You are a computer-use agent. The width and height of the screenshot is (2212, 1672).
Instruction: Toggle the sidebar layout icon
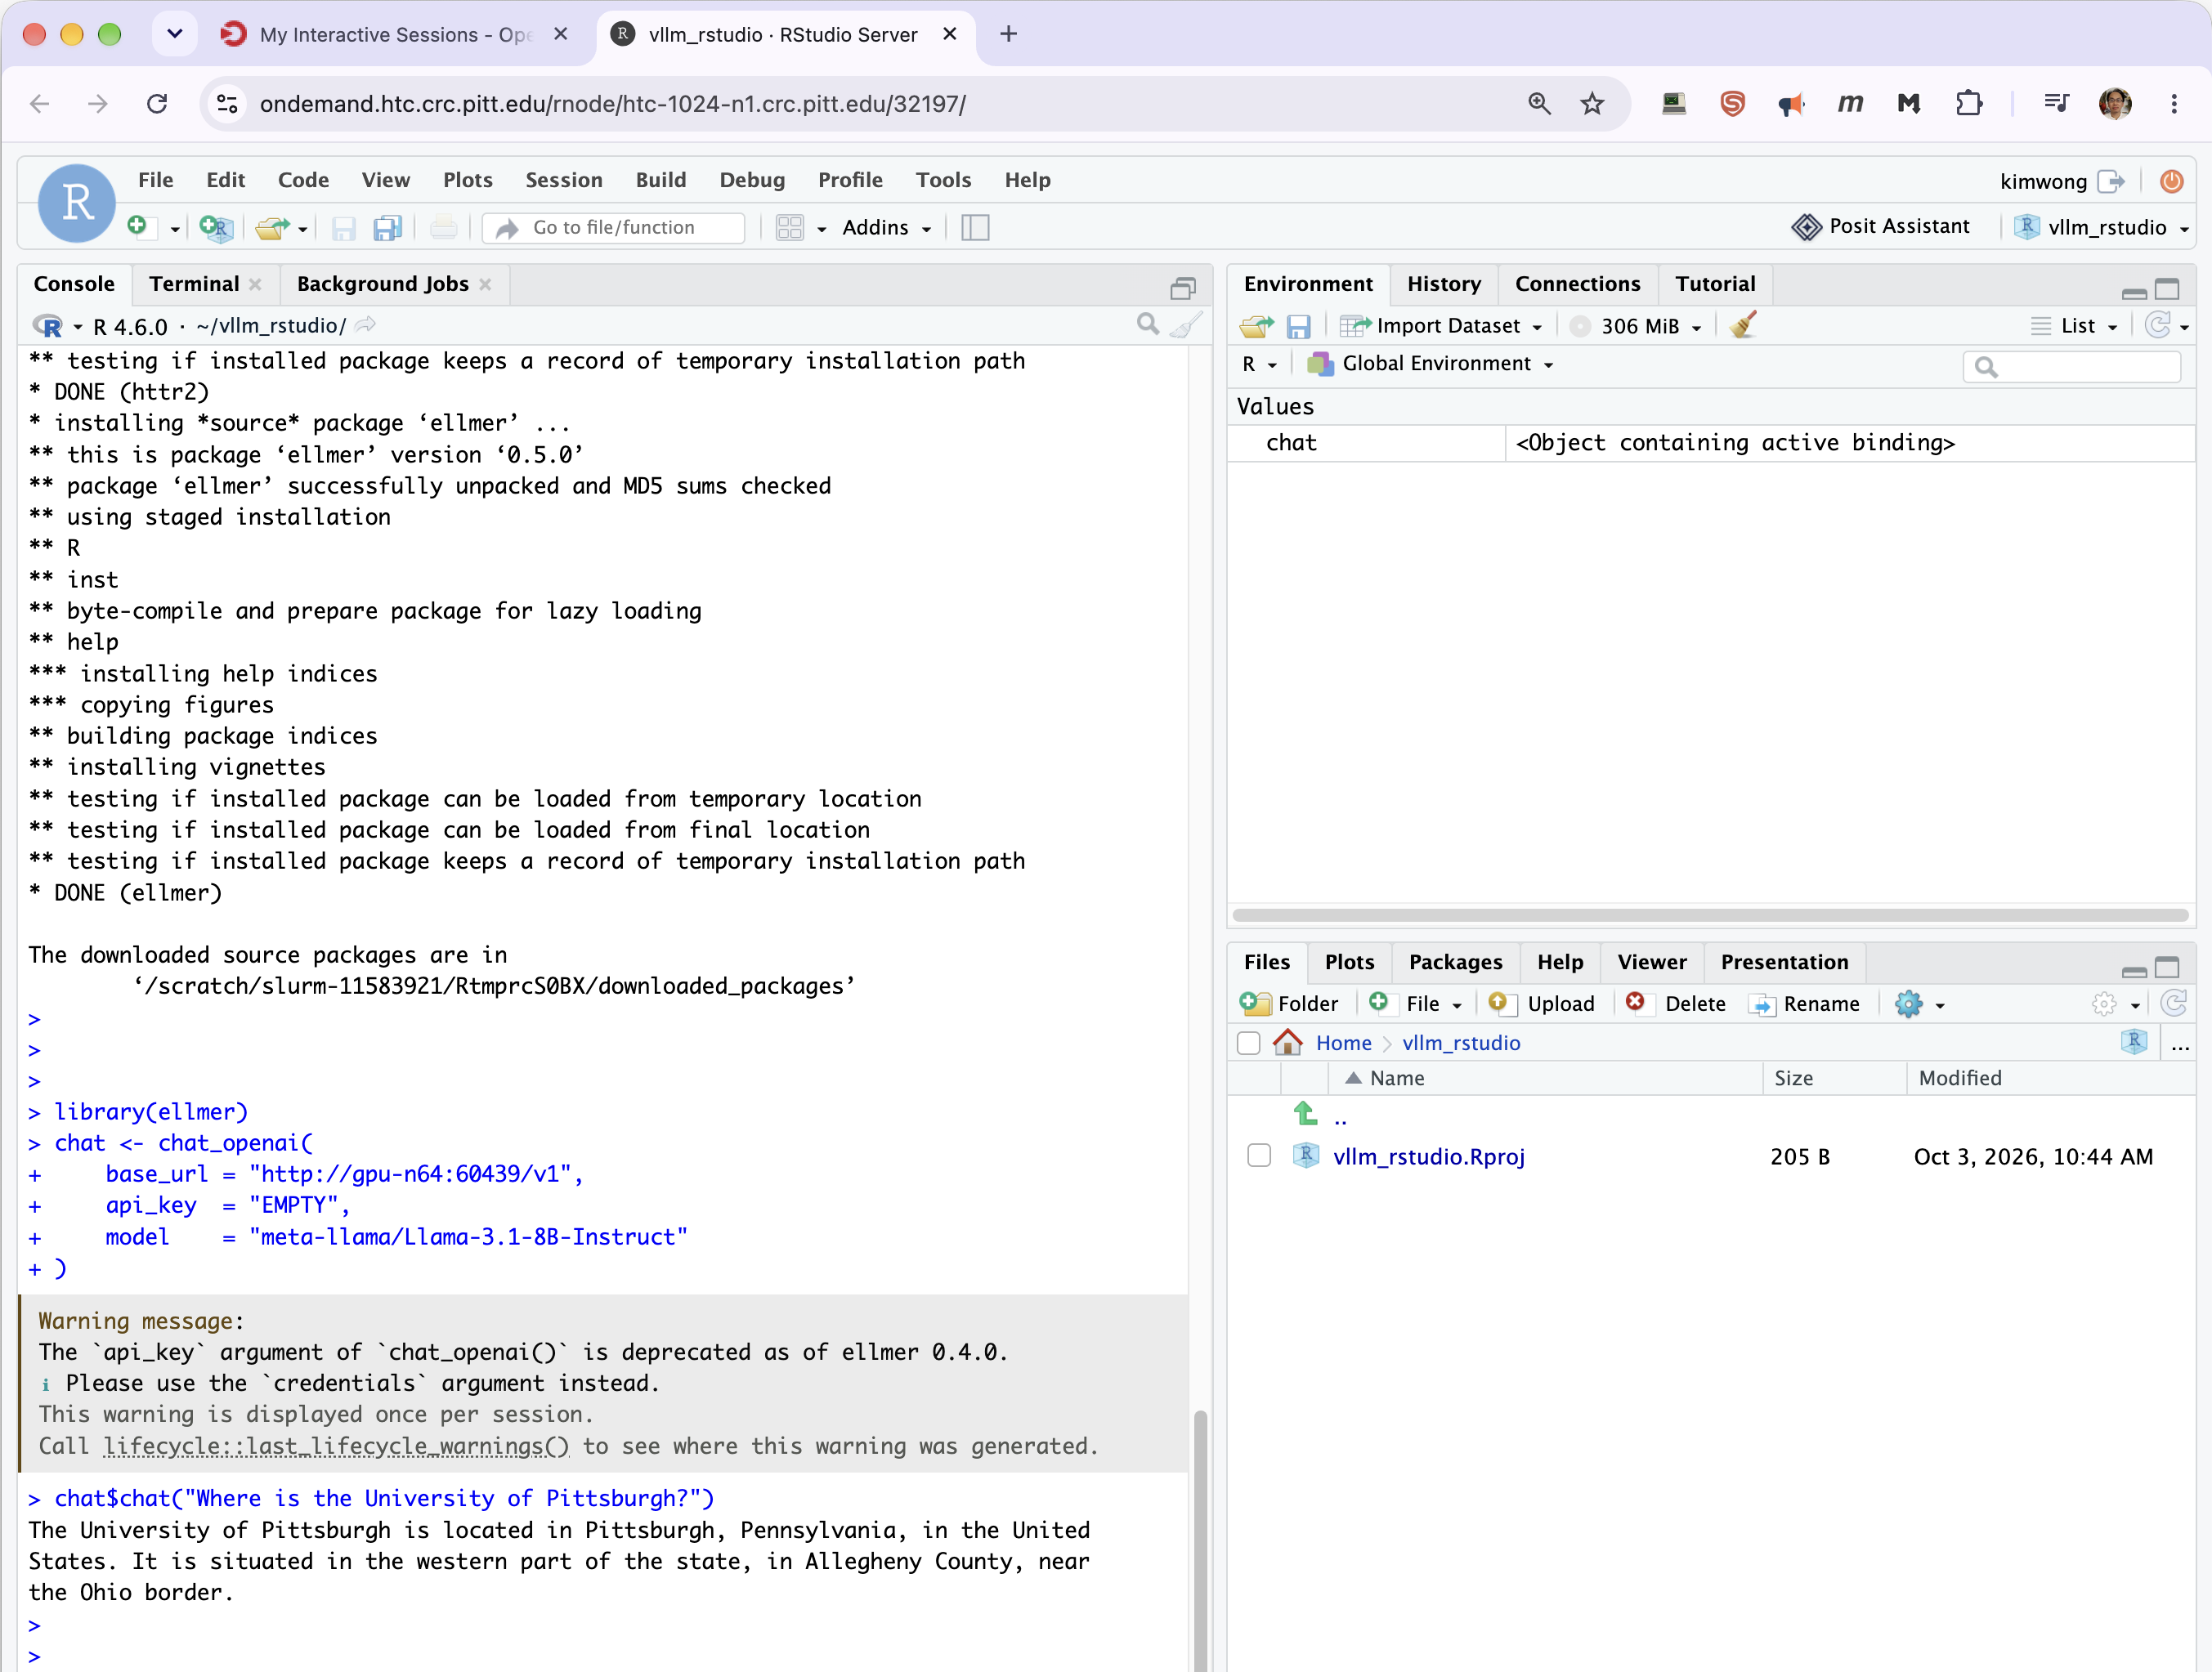coord(975,228)
